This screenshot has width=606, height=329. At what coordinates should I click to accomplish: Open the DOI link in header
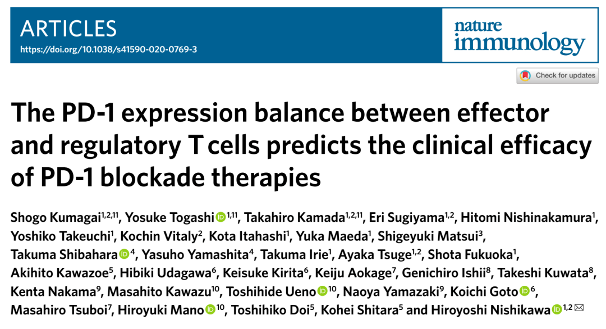(x=109, y=49)
